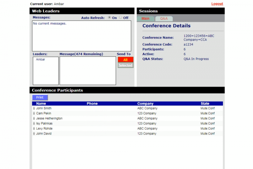Set Auto Refresh to Off

click(x=121, y=17)
